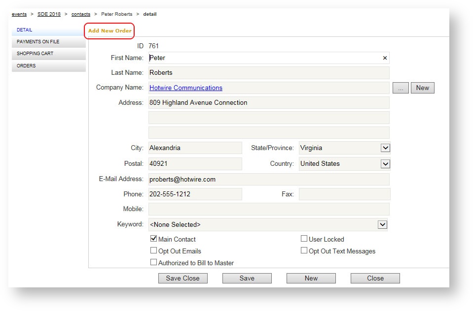Open the Hotwire Communications company link
This screenshot has width=473, height=311.
click(x=186, y=88)
